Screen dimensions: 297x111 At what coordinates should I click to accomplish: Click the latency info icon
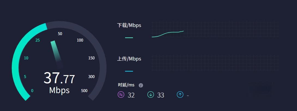pyautogui.click(x=141, y=85)
